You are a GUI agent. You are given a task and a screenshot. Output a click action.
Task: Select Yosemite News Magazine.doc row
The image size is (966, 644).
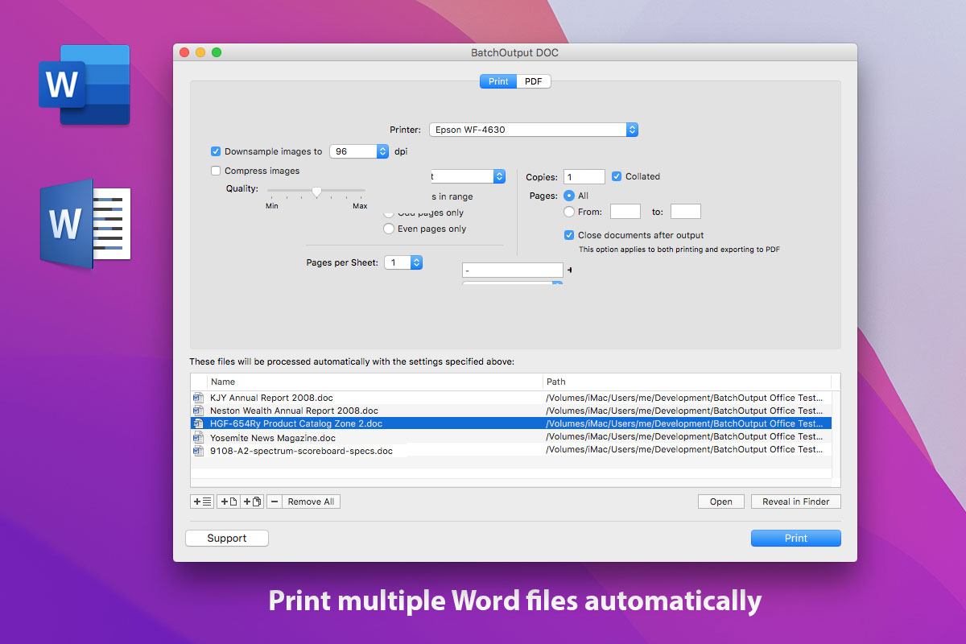point(511,437)
